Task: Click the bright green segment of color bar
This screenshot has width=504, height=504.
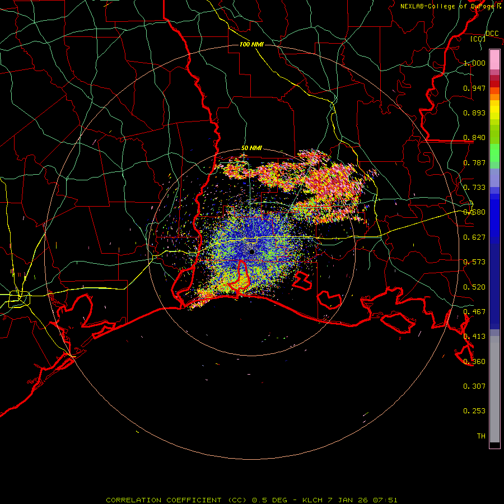Action: pos(494,153)
